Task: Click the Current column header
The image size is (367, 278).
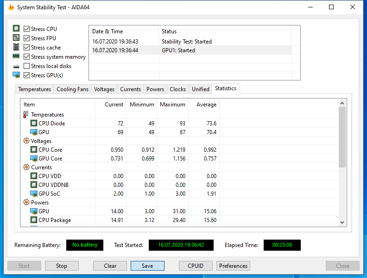Action: [110, 105]
